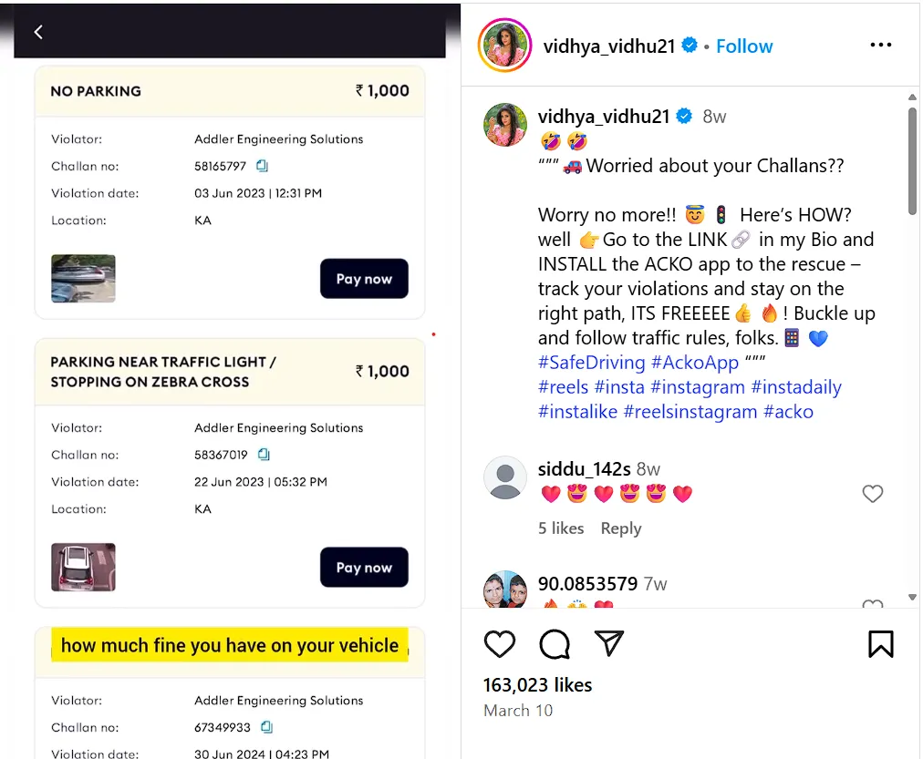Follow vidhya_vidhu21
923x759 pixels.
(744, 46)
